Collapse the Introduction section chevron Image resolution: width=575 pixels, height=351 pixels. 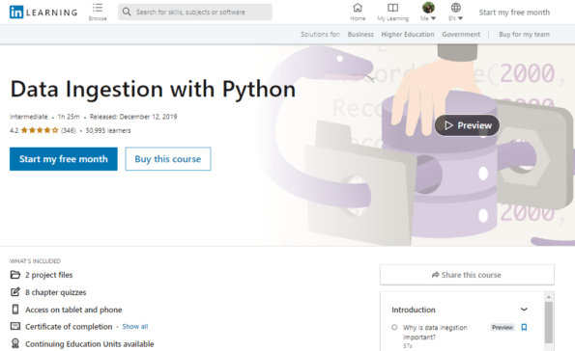click(524, 310)
